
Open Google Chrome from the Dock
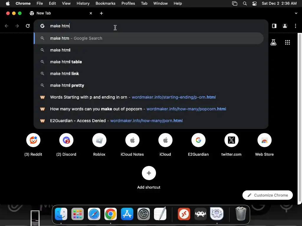pyautogui.click(x=111, y=214)
